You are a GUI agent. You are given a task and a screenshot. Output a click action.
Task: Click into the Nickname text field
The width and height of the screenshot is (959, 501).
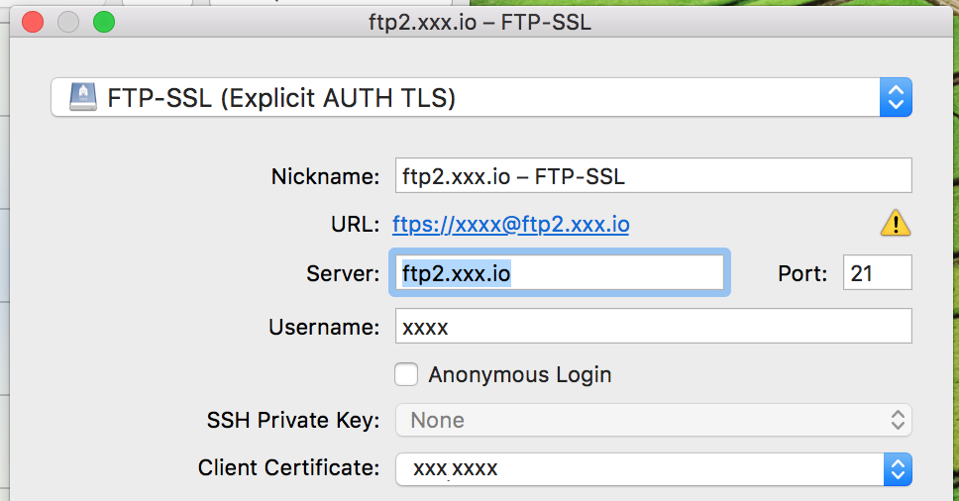tap(654, 175)
